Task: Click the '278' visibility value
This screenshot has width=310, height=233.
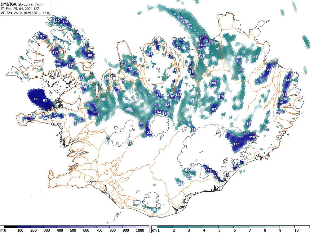Action: [x=123, y=81]
